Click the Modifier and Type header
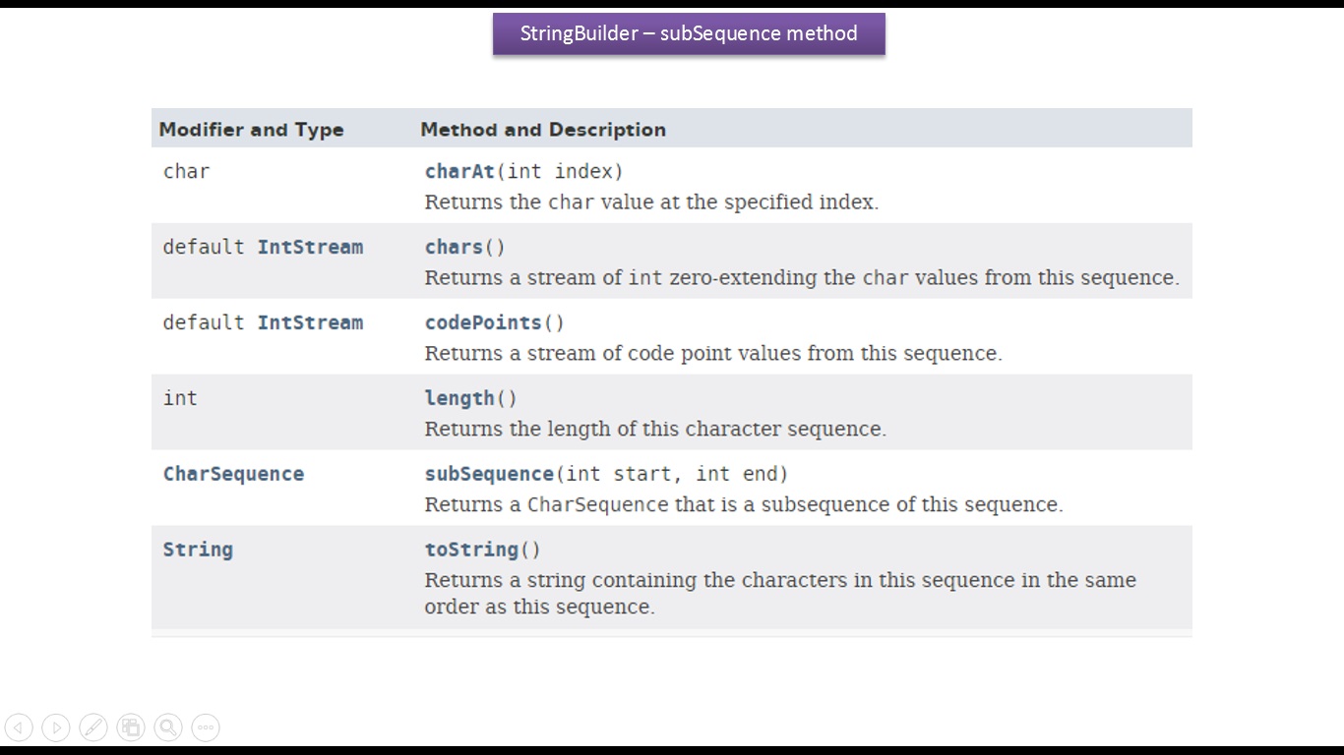 (251, 130)
